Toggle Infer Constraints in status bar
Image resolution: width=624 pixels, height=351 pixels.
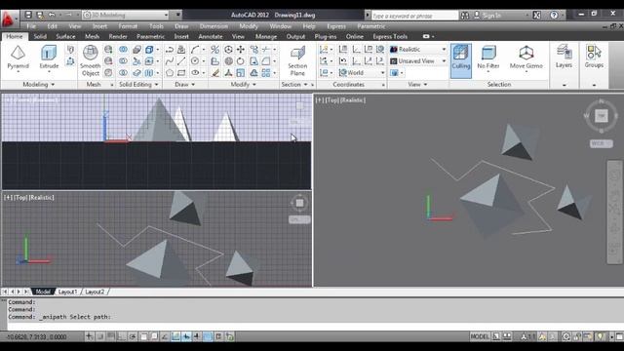coord(89,336)
